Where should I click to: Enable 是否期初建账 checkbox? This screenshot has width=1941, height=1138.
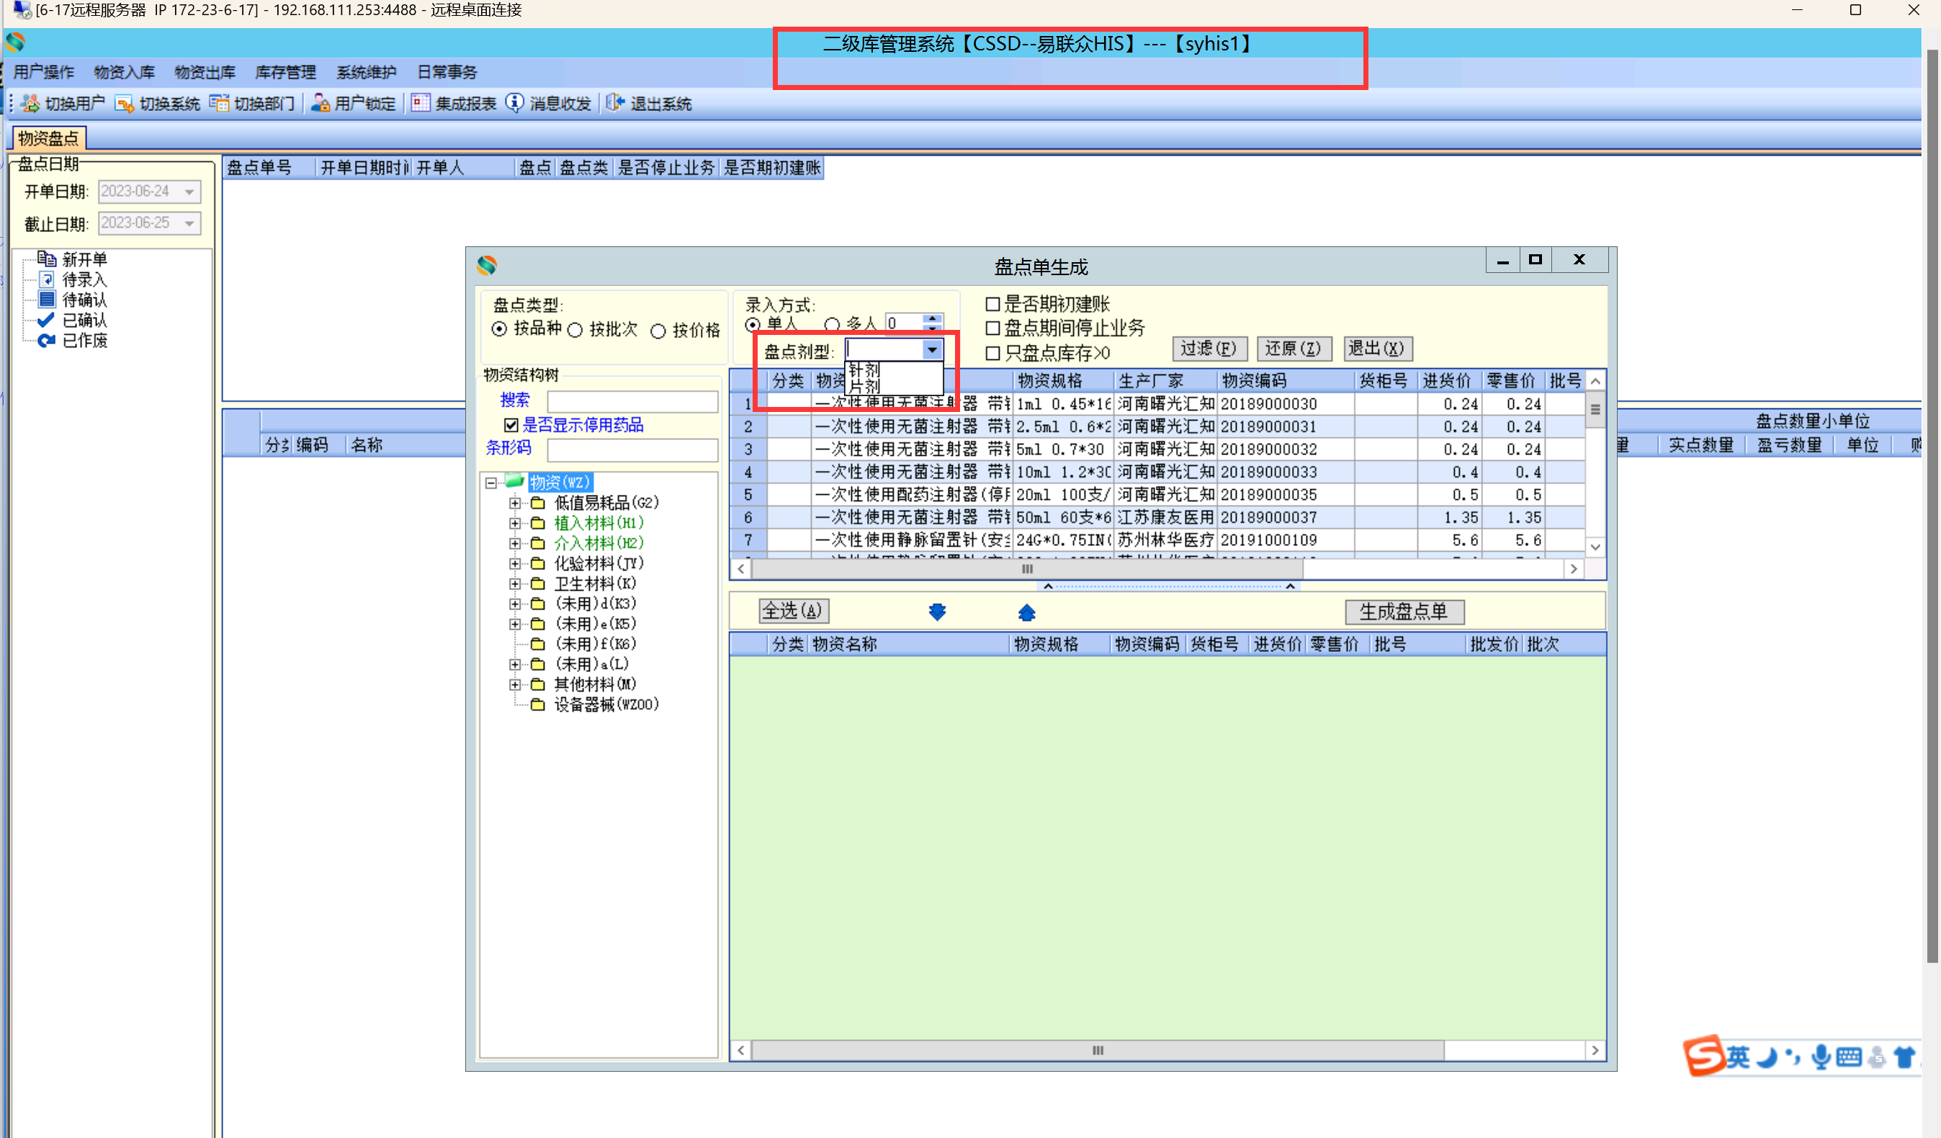coord(993,305)
